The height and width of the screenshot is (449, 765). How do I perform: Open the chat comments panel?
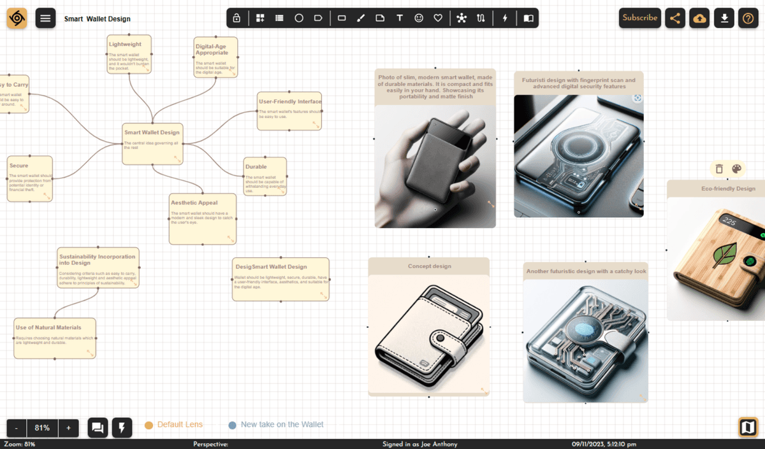98,428
